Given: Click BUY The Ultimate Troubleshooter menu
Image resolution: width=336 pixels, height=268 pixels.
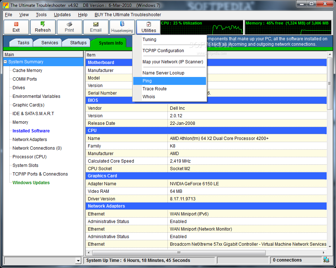Looking at the screenshot, I should coord(128,14).
